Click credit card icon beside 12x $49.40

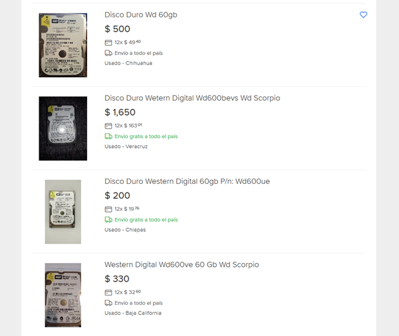(x=108, y=42)
